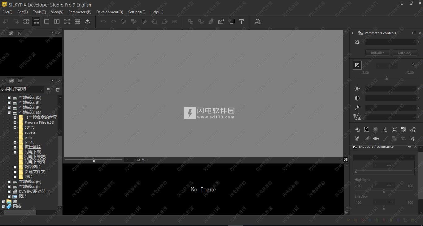
Task: Click the redo arrow icon
Action: point(114,22)
